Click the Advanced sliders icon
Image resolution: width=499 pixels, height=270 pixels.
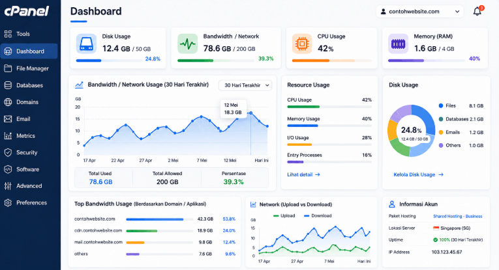[8, 186]
